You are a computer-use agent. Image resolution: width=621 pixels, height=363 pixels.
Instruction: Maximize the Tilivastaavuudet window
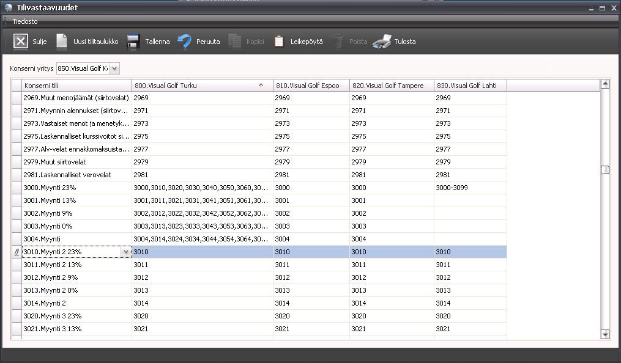[x=603, y=9]
